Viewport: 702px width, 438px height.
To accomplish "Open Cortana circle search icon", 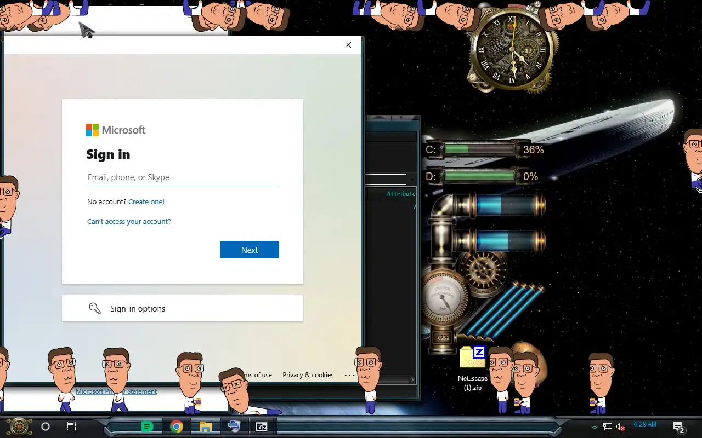I will pos(46,427).
